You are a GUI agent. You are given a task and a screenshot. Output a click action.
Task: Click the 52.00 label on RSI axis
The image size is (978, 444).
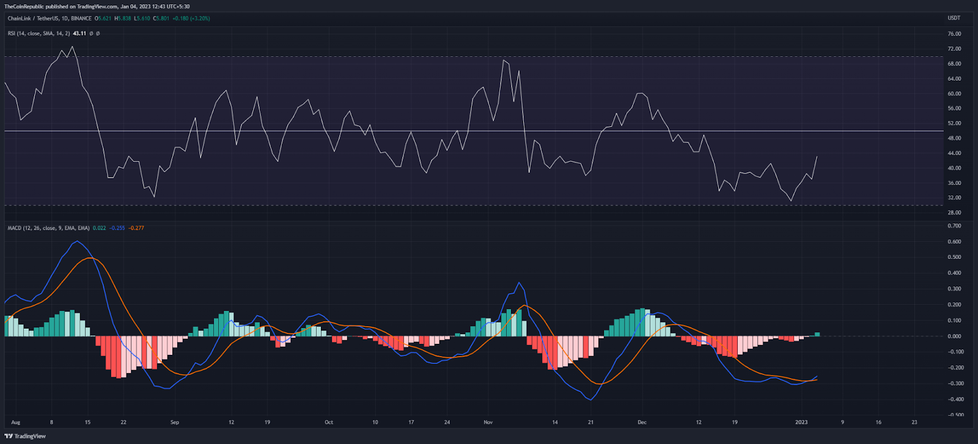(x=954, y=123)
